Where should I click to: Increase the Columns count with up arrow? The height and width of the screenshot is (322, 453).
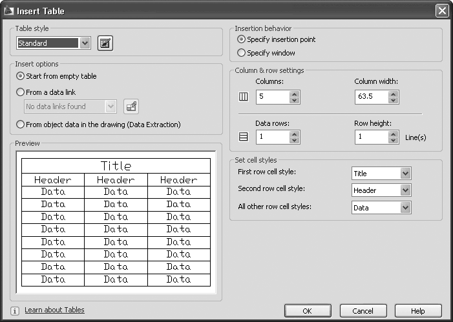295,94
